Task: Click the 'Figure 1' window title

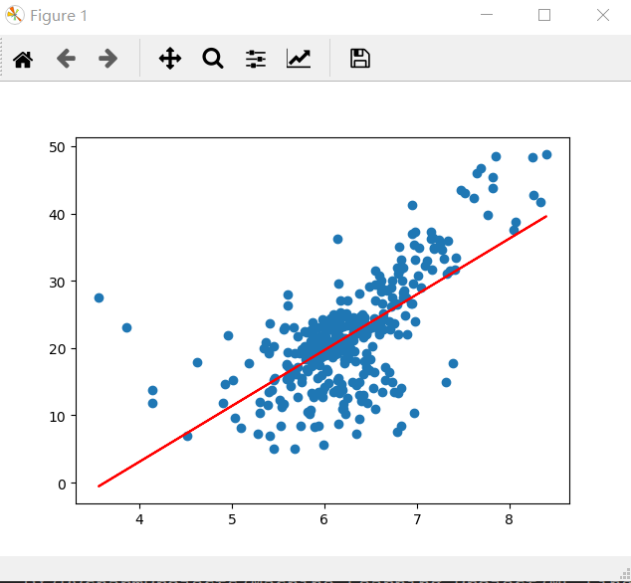Action: click(x=59, y=16)
